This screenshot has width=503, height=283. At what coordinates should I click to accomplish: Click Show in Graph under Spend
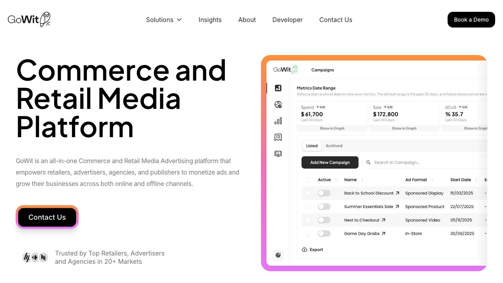(x=332, y=129)
